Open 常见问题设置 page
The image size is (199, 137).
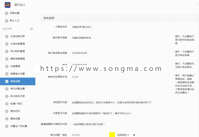tap(18, 89)
